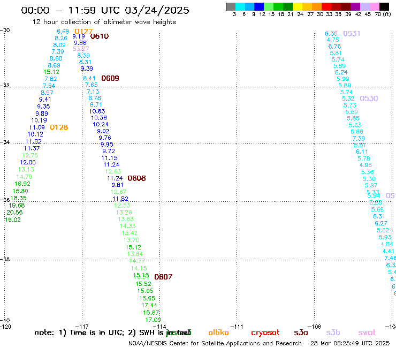
Task: Select the 17.44 wave height value
Action: click(x=149, y=305)
